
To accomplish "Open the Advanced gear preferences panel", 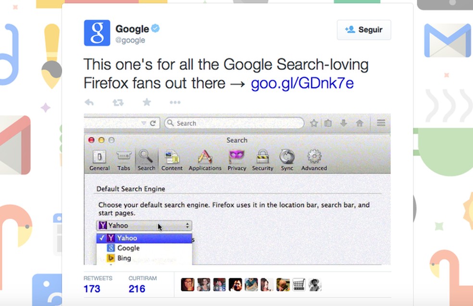I will 313,159.
